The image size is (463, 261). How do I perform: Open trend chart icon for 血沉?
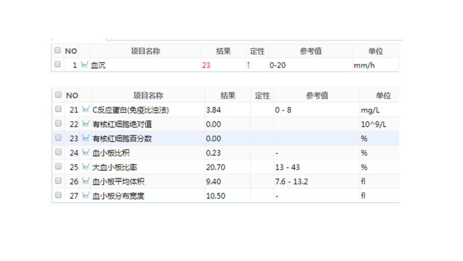point(84,64)
